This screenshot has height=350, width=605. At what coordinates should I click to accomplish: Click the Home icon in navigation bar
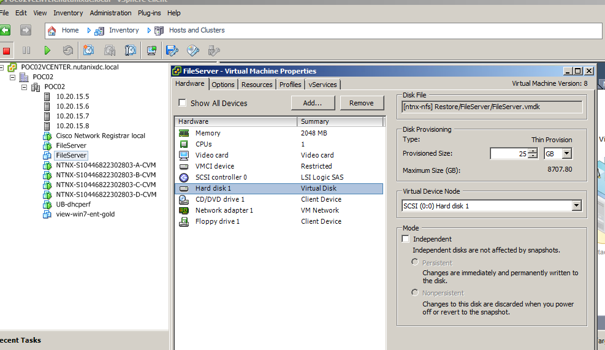(x=52, y=30)
